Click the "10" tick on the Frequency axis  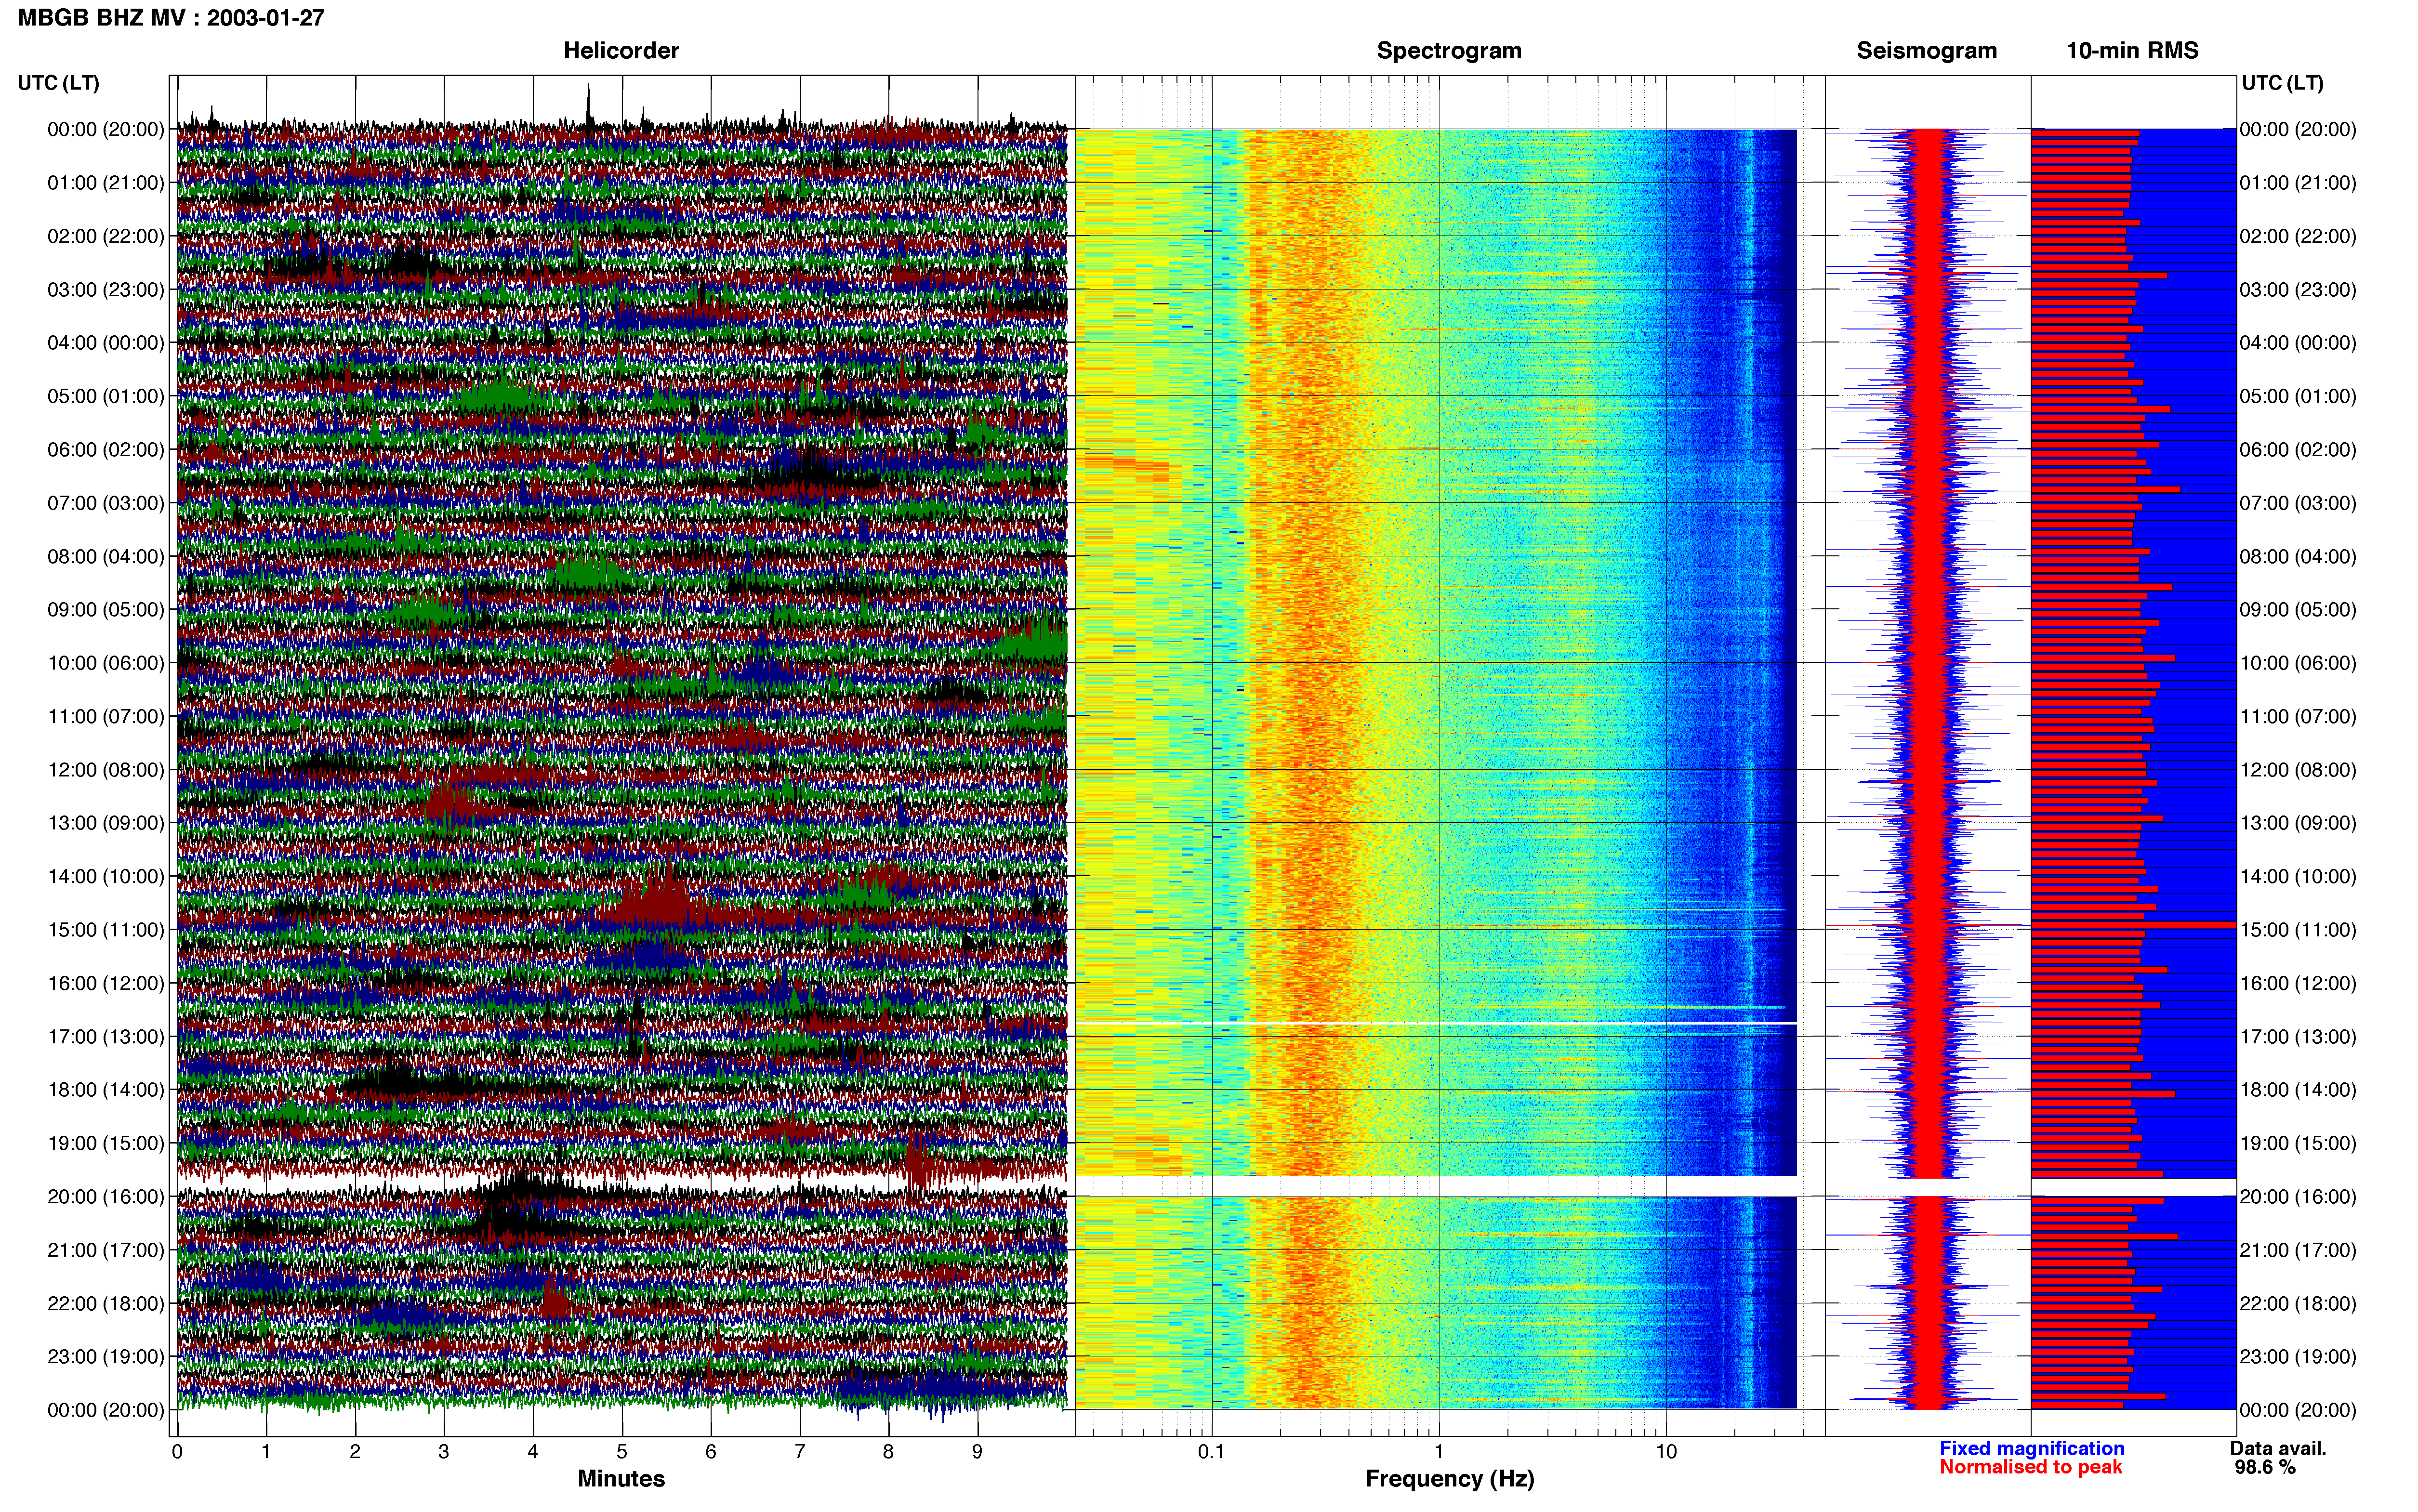(x=1666, y=1451)
